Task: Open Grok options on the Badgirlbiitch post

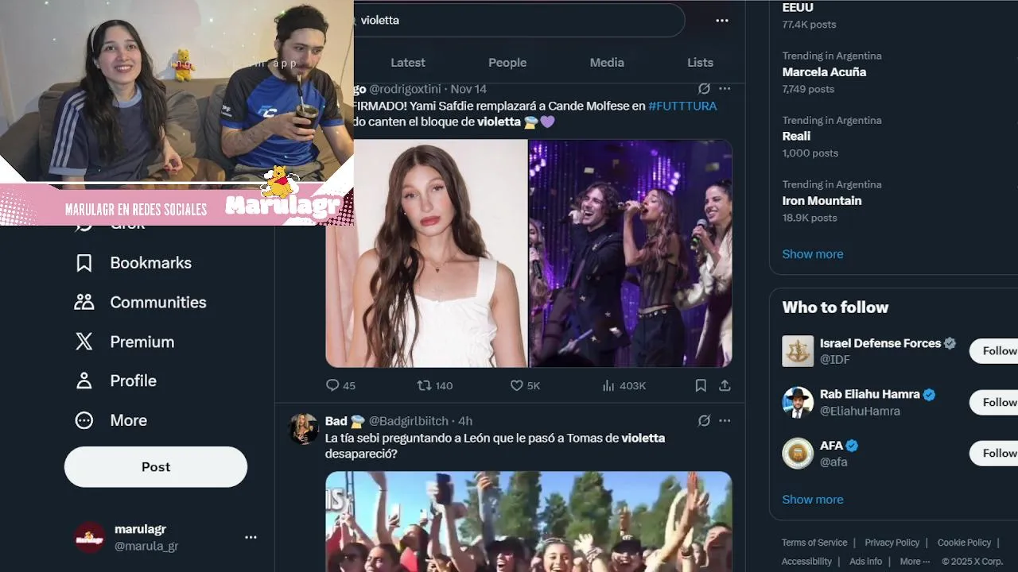Action: [x=704, y=421]
